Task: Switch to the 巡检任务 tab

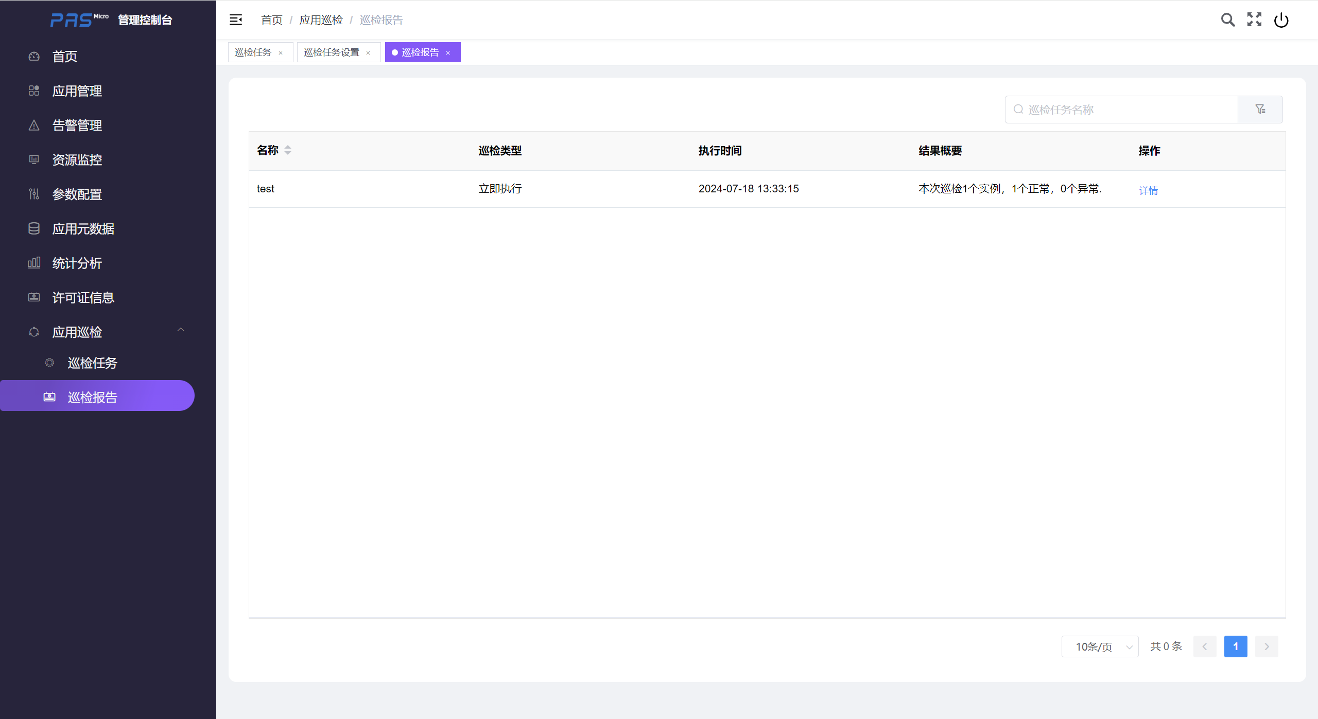Action: [253, 52]
